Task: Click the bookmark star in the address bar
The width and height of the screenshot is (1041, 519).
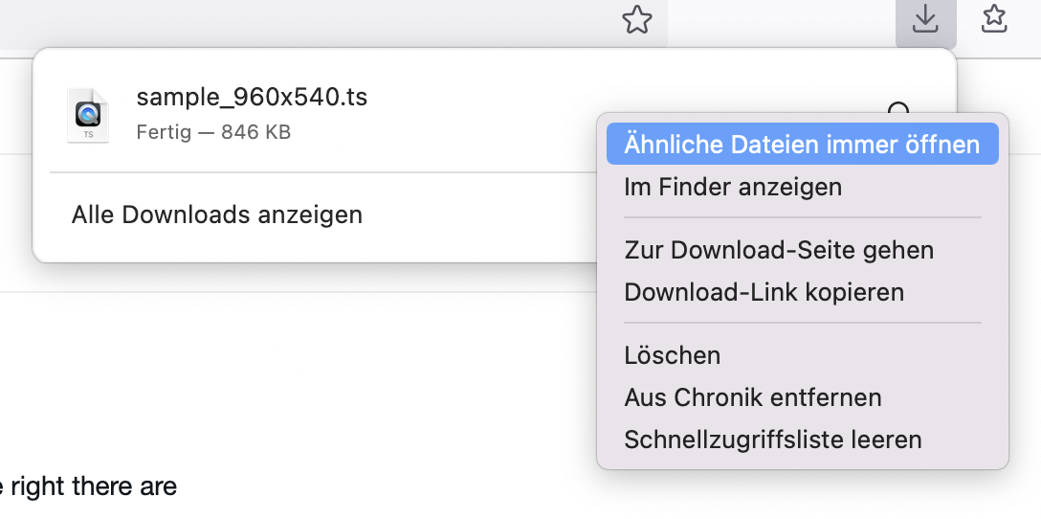Action: tap(636, 20)
